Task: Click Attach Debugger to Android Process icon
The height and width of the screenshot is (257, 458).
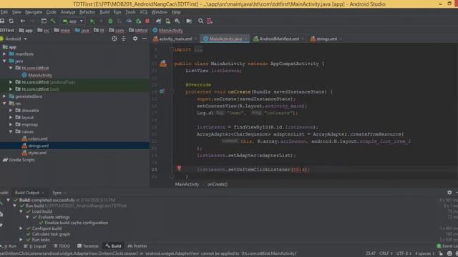Action: (x=138, y=21)
